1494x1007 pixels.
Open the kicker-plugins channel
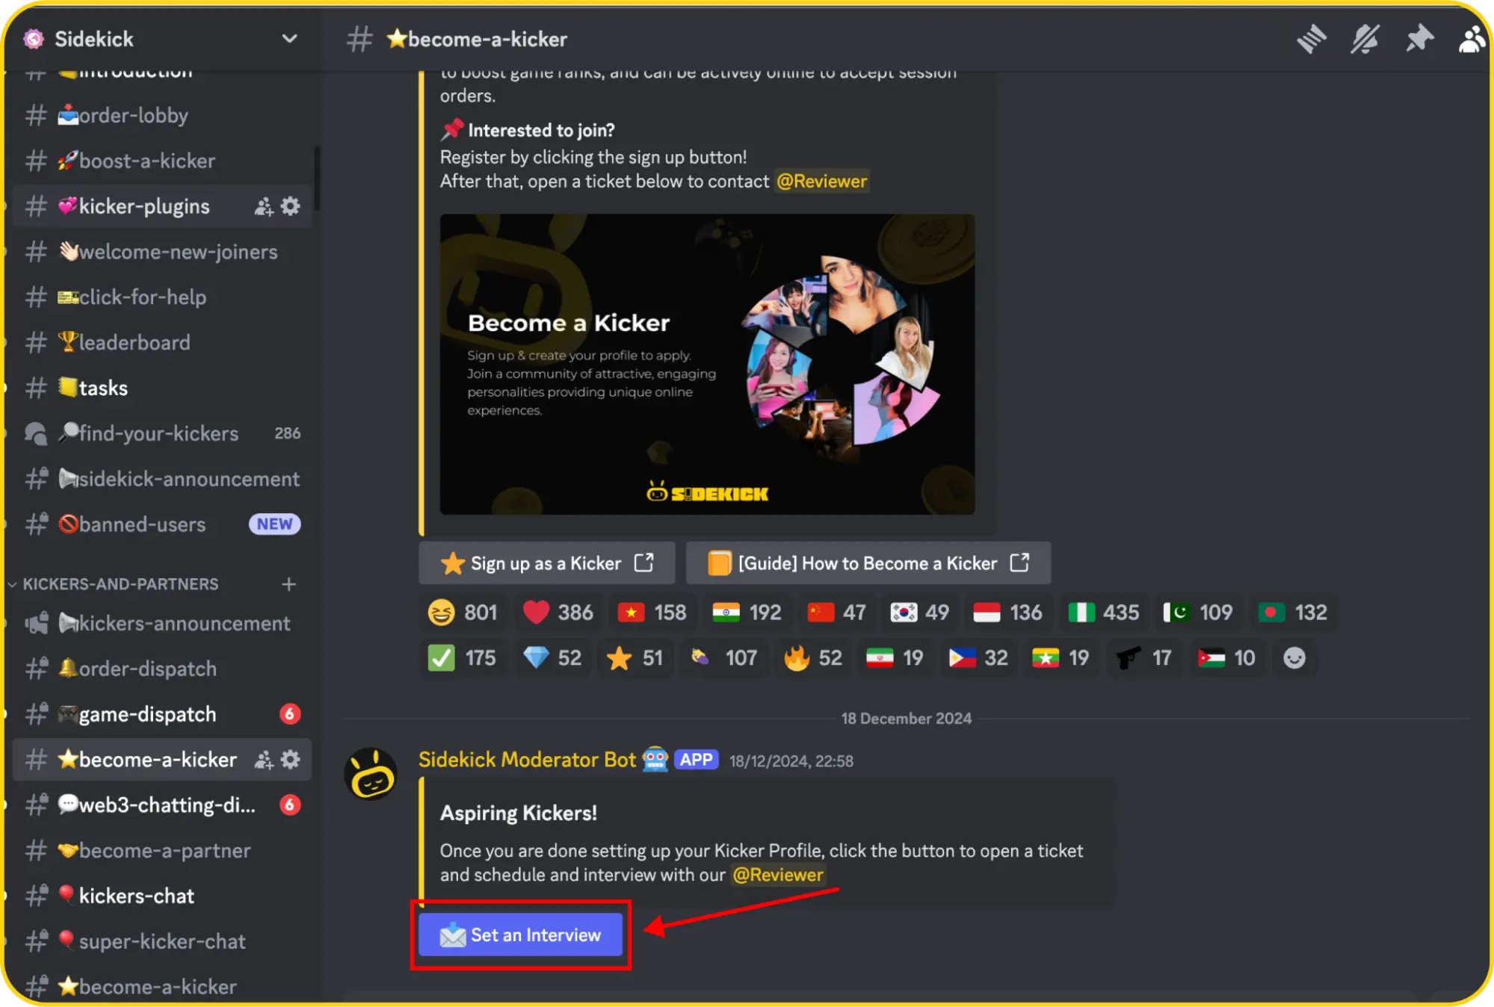click(x=162, y=206)
